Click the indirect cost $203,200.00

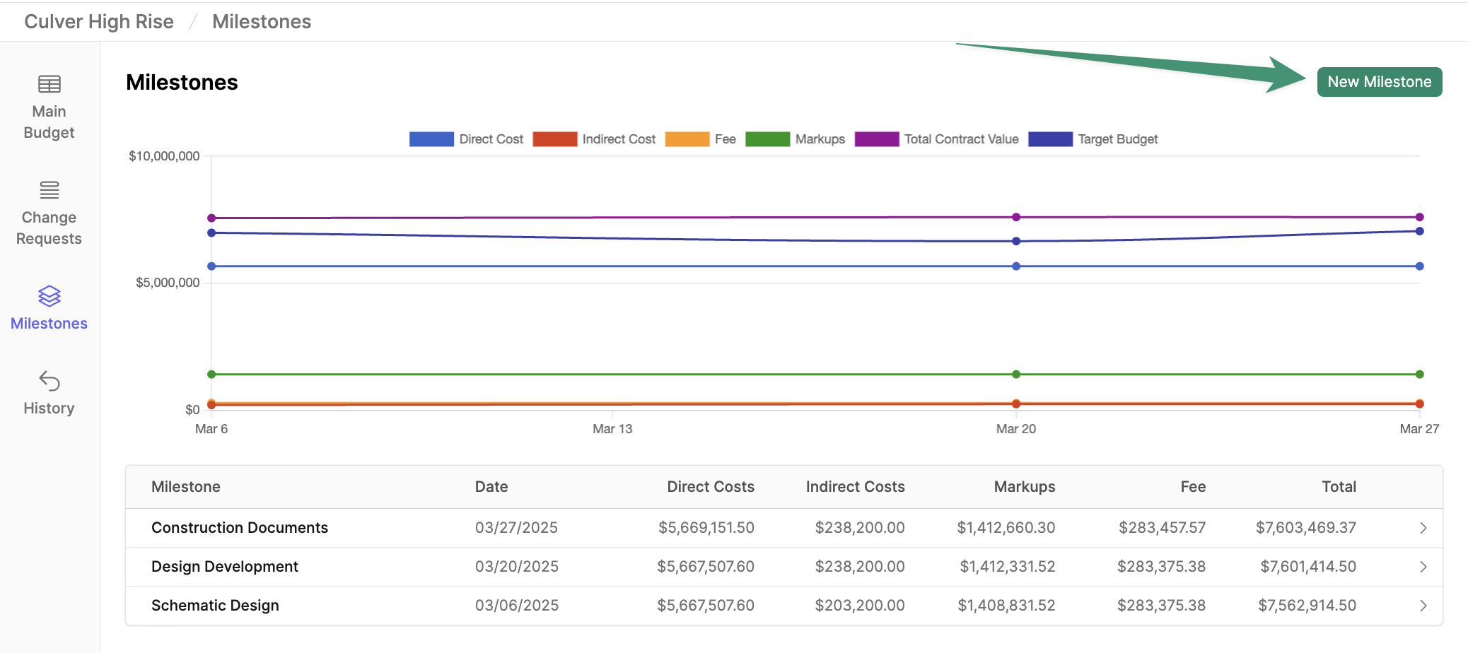(x=860, y=606)
